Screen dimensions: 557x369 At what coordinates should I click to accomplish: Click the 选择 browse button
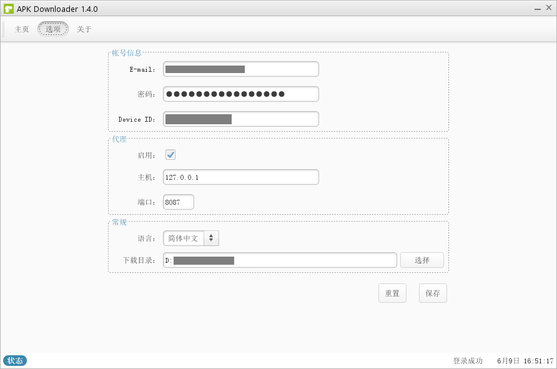click(x=422, y=260)
